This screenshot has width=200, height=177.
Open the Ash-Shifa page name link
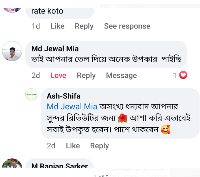(x=64, y=96)
